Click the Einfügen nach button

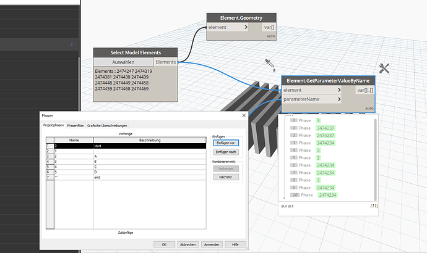pyautogui.click(x=225, y=151)
